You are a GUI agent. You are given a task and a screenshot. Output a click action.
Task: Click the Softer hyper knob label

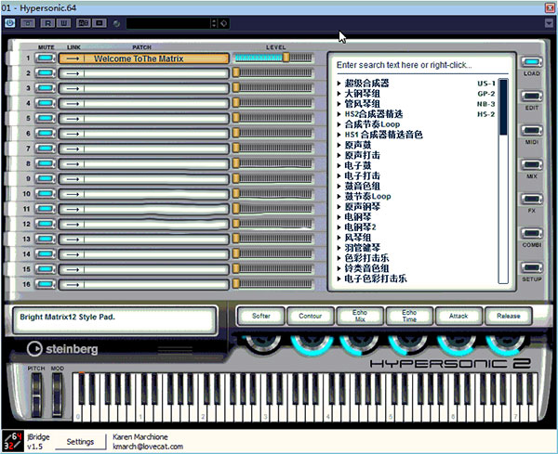pyautogui.click(x=260, y=316)
